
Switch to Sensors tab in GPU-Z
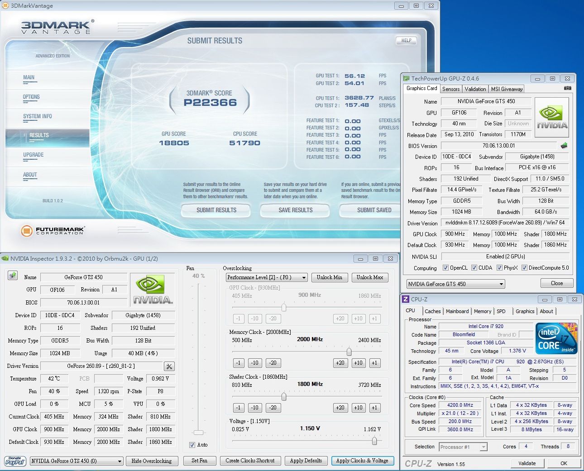point(451,89)
